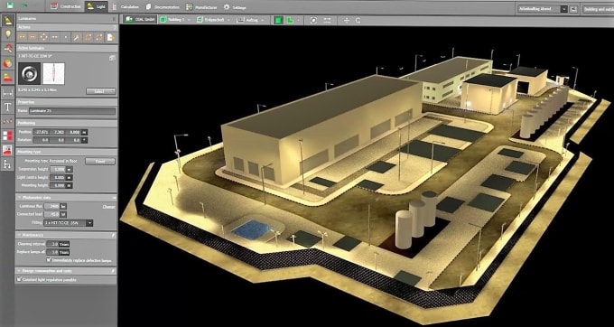
Task: Open the Settings tab
Action: 235,7
